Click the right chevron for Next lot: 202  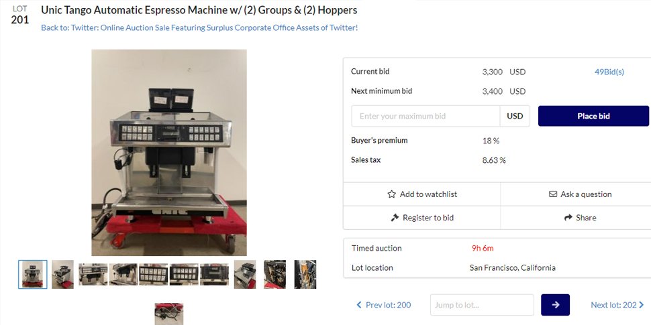[642, 305]
